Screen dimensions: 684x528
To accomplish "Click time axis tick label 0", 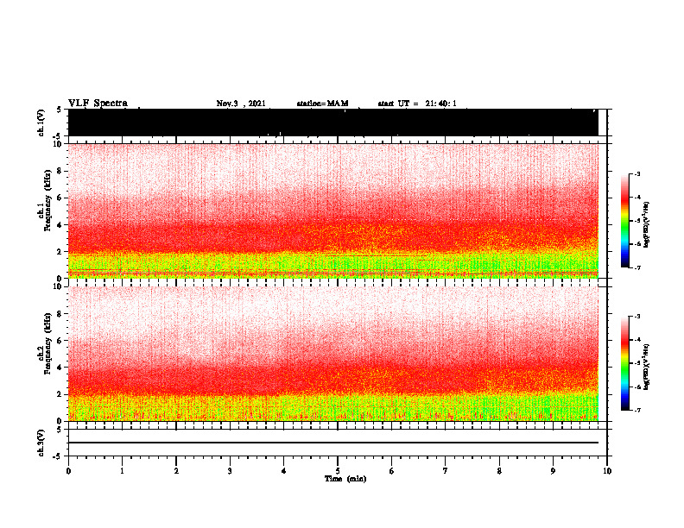I will pyautogui.click(x=68, y=471).
